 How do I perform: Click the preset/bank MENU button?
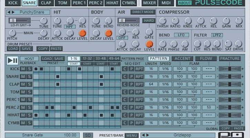[131, 135]
